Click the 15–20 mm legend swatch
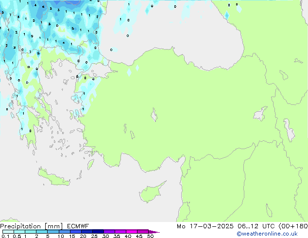Screen dimensions: 308x238 pos(75,232)
